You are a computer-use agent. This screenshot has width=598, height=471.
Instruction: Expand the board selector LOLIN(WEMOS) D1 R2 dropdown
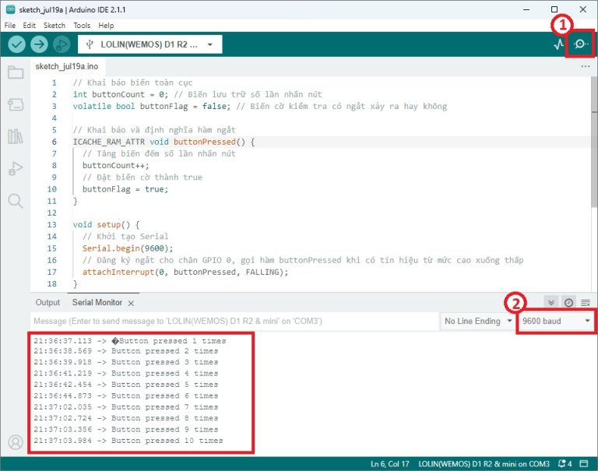150,44
